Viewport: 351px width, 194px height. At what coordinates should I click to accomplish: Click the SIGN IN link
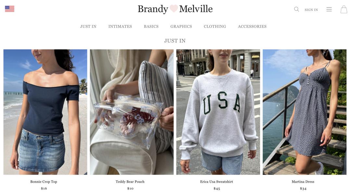pos(311,10)
